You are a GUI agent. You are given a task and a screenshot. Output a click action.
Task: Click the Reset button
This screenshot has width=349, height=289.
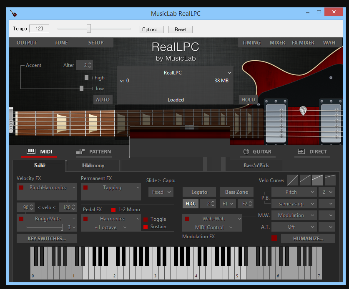[x=181, y=30]
